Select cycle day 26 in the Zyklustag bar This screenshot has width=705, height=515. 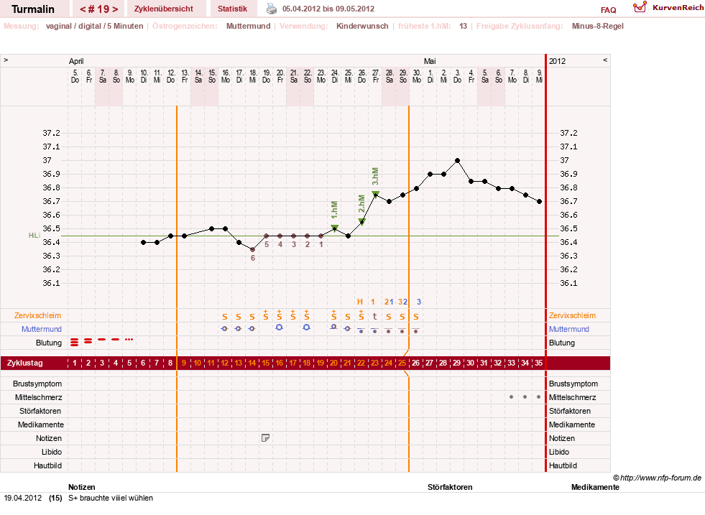(x=416, y=363)
